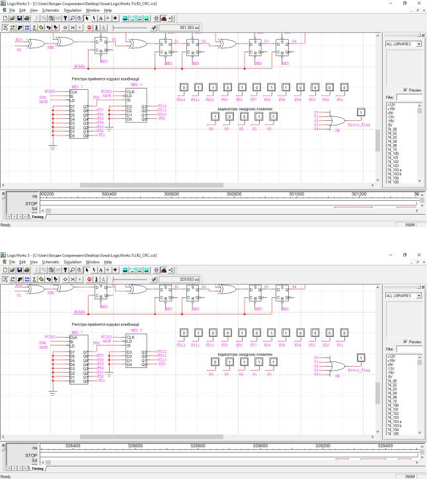
Task: Click Save disk icon in 329.503 us window
Action: (20, 270)
